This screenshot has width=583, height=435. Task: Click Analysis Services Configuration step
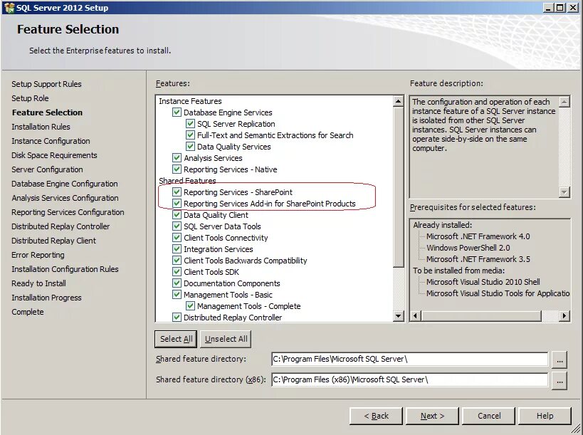[x=65, y=198]
